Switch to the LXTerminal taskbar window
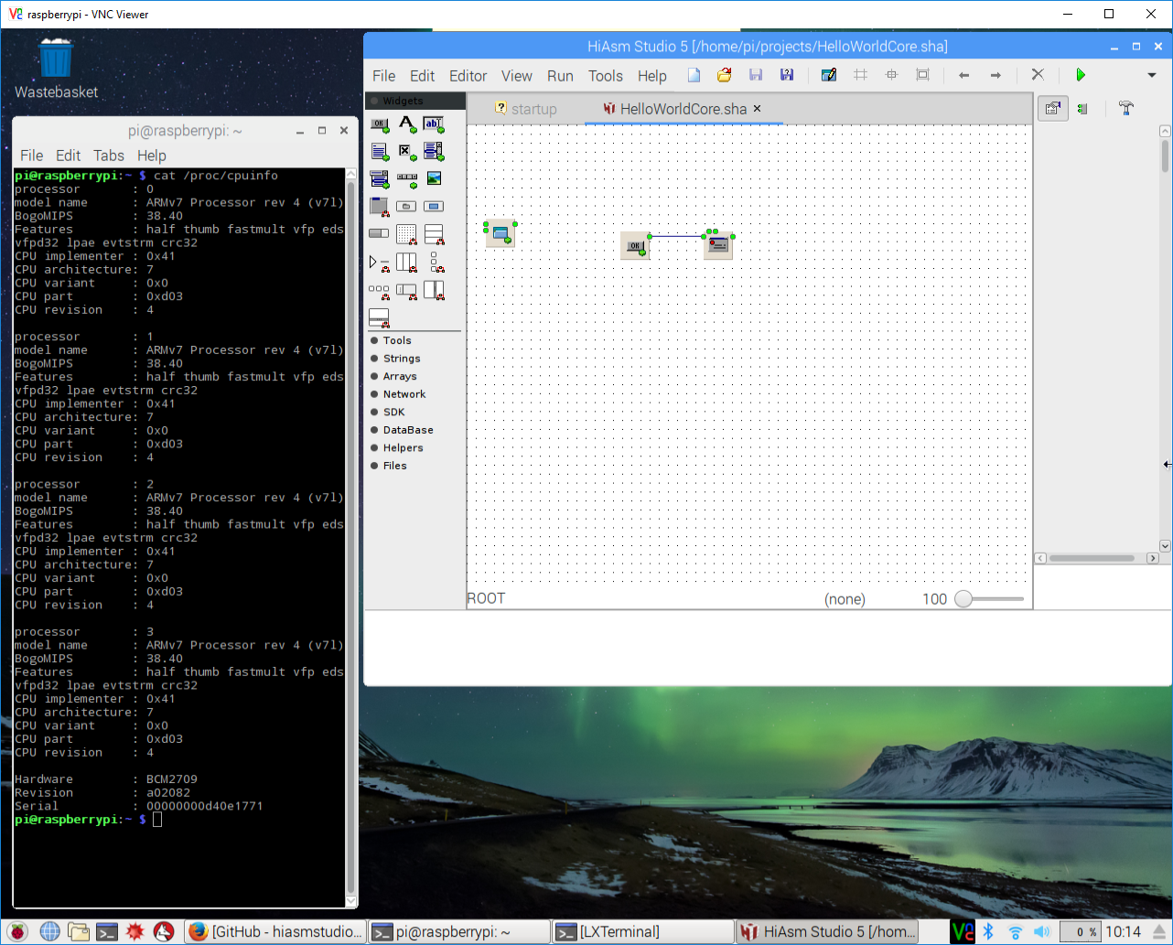The height and width of the screenshot is (945, 1173). pyautogui.click(x=643, y=931)
